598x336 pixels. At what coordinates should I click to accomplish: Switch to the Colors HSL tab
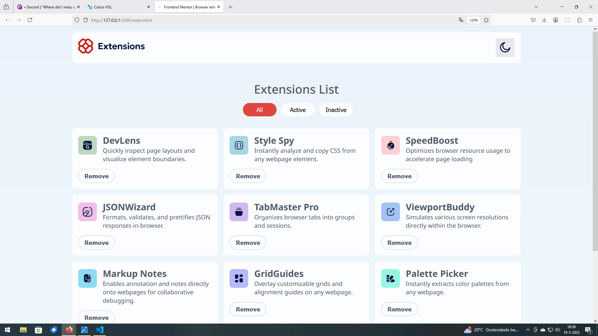(x=115, y=7)
